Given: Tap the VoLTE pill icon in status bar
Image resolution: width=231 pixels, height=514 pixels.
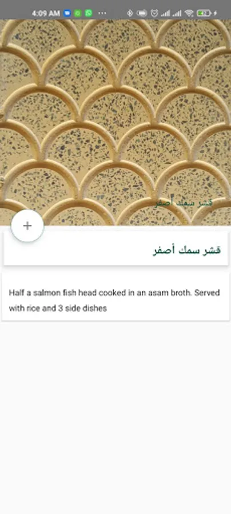Looking at the screenshot, I should (x=142, y=13).
